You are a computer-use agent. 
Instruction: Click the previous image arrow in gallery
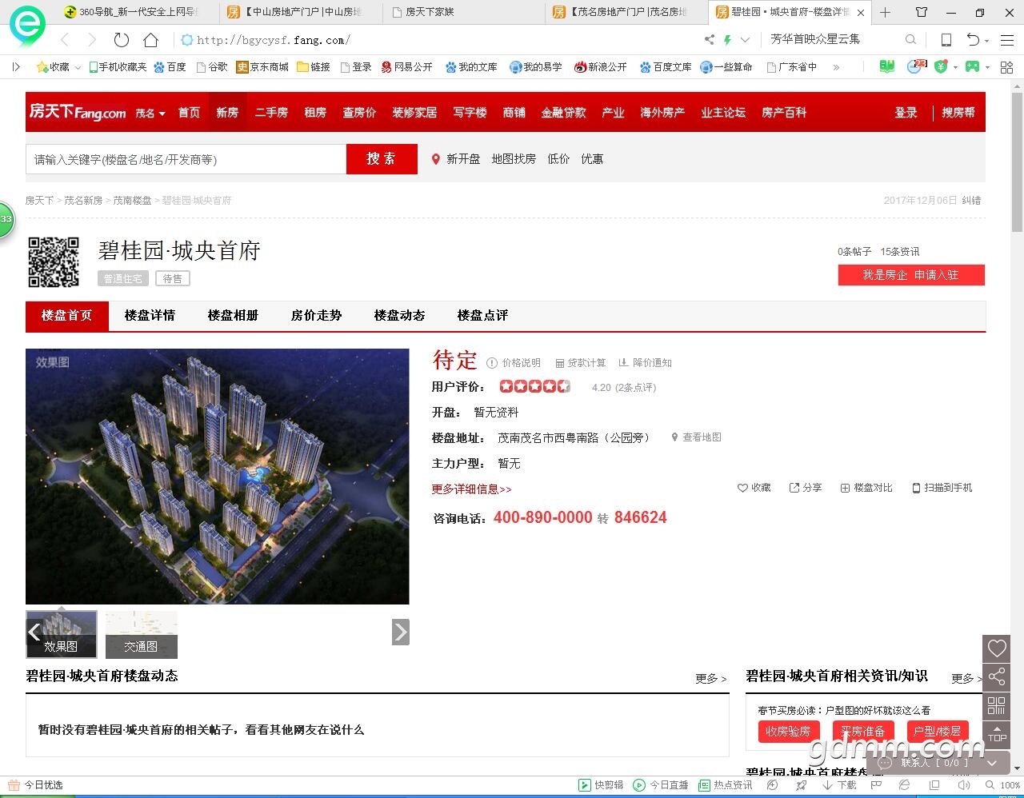[34, 632]
